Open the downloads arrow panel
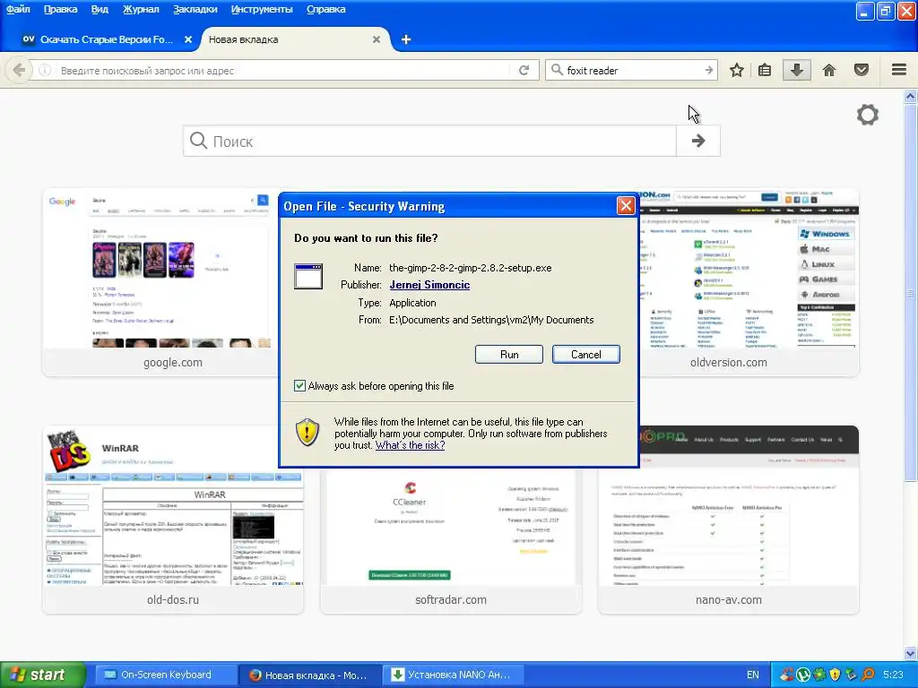 [796, 70]
